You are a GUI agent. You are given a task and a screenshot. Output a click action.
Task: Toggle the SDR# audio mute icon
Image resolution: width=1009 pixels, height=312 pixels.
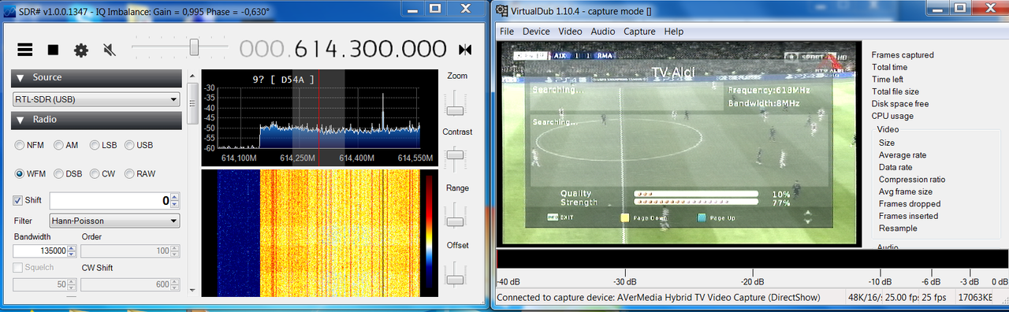pos(110,50)
